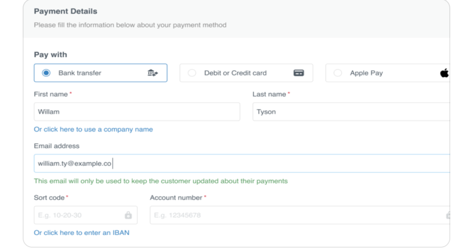The width and height of the screenshot is (453, 249).
Task: Choose the Debit or Credit card radio button
Action: coord(192,73)
